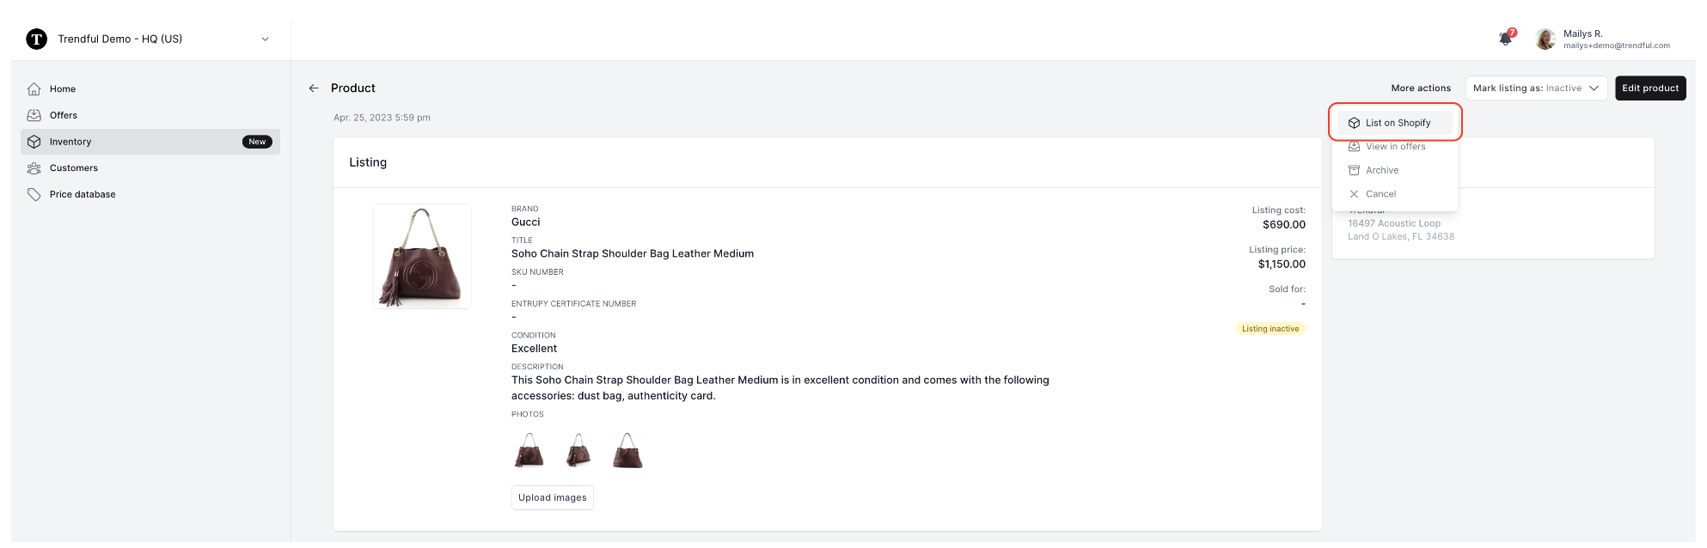Image resolution: width=1707 pixels, height=548 pixels.
Task: Click the Price database tag icon
Action: (34, 194)
